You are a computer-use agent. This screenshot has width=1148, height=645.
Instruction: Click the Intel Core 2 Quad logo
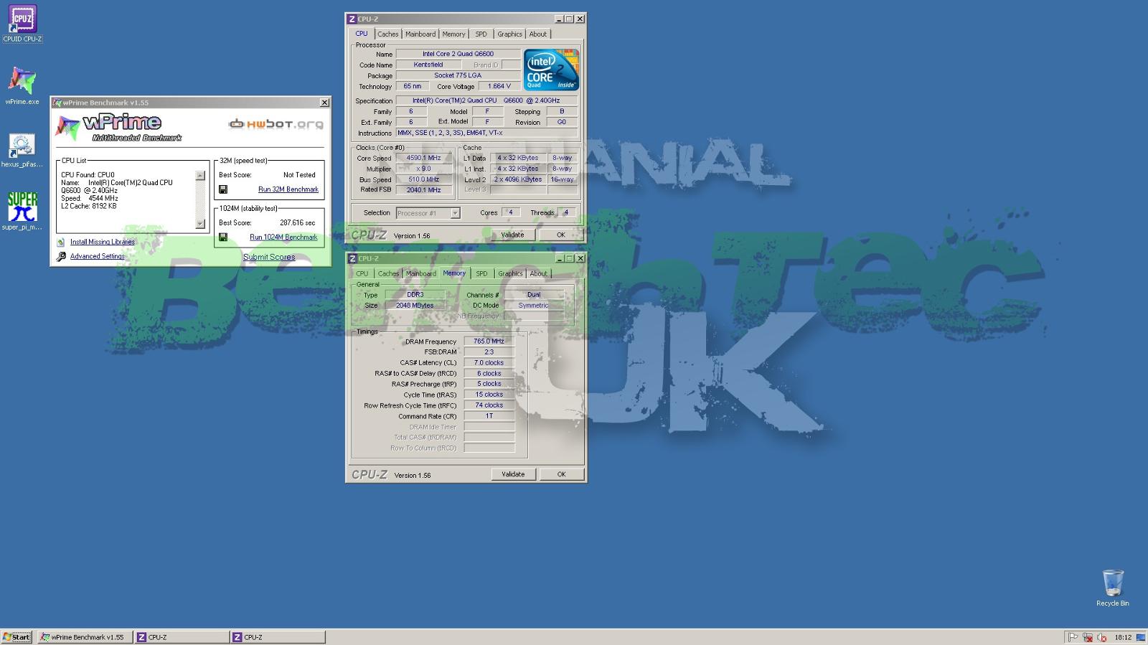coord(551,70)
